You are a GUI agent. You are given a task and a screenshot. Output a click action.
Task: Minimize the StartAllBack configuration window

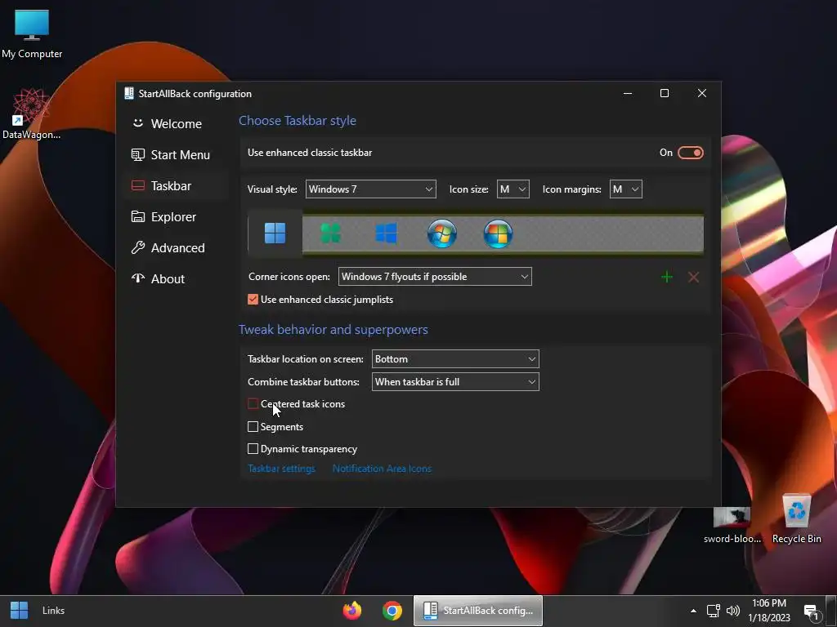coord(628,93)
